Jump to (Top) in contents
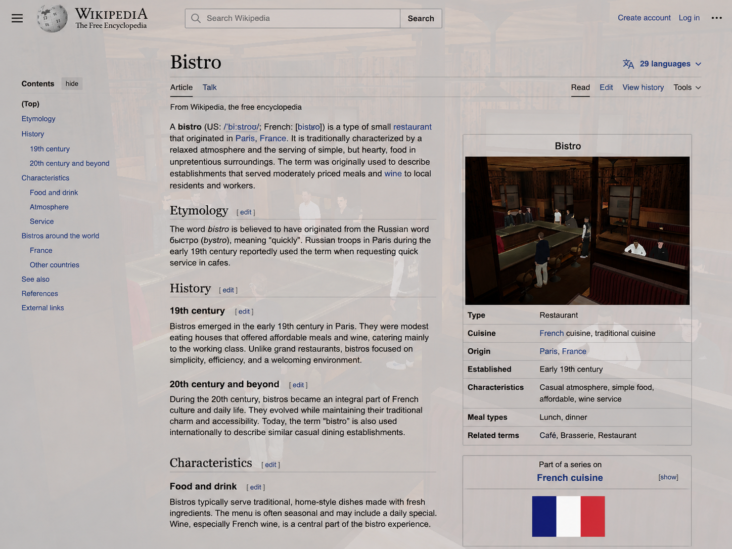This screenshot has width=732, height=549. 30,104
